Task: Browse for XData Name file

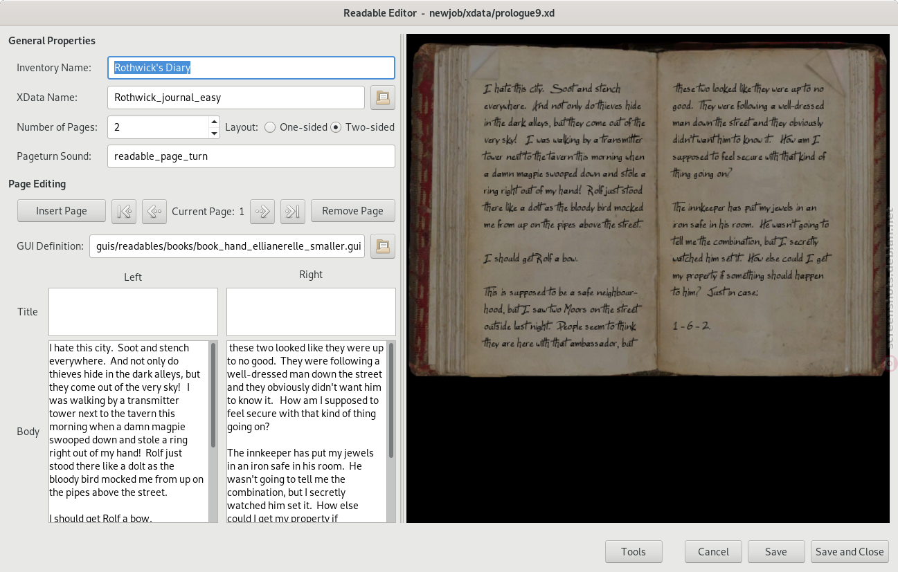Action: pyautogui.click(x=383, y=98)
